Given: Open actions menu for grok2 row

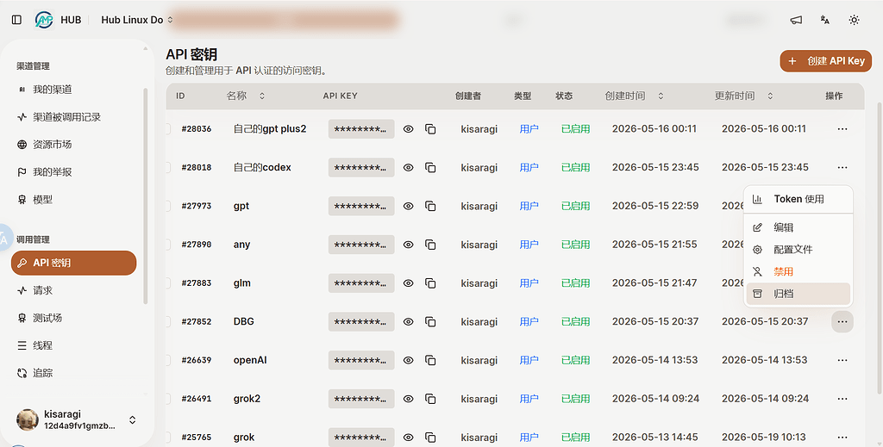Looking at the screenshot, I should [x=842, y=399].
